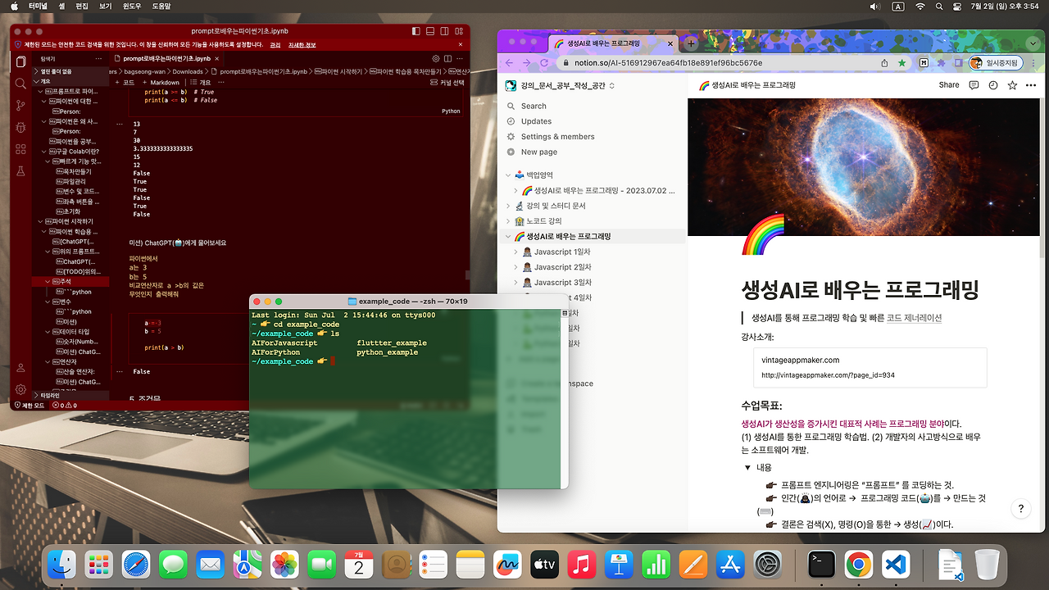This screenshot has width=1049, height=590.
Task: Open the Search view in VS Code sidebar
Action: [x=20, y=83]
